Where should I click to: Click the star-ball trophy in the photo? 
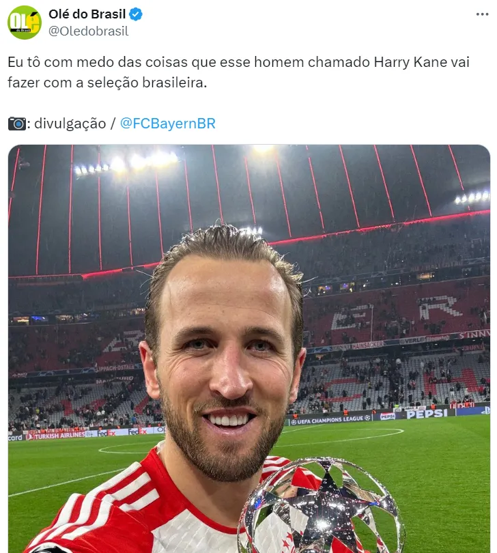click(x=321, y=506)
